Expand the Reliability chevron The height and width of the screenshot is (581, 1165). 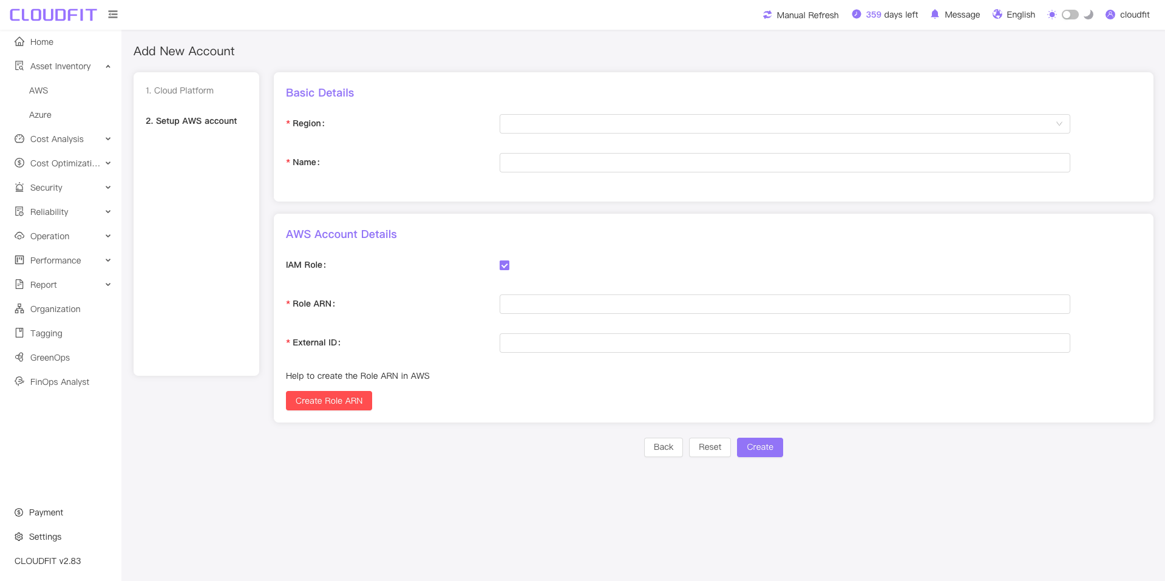108,212
